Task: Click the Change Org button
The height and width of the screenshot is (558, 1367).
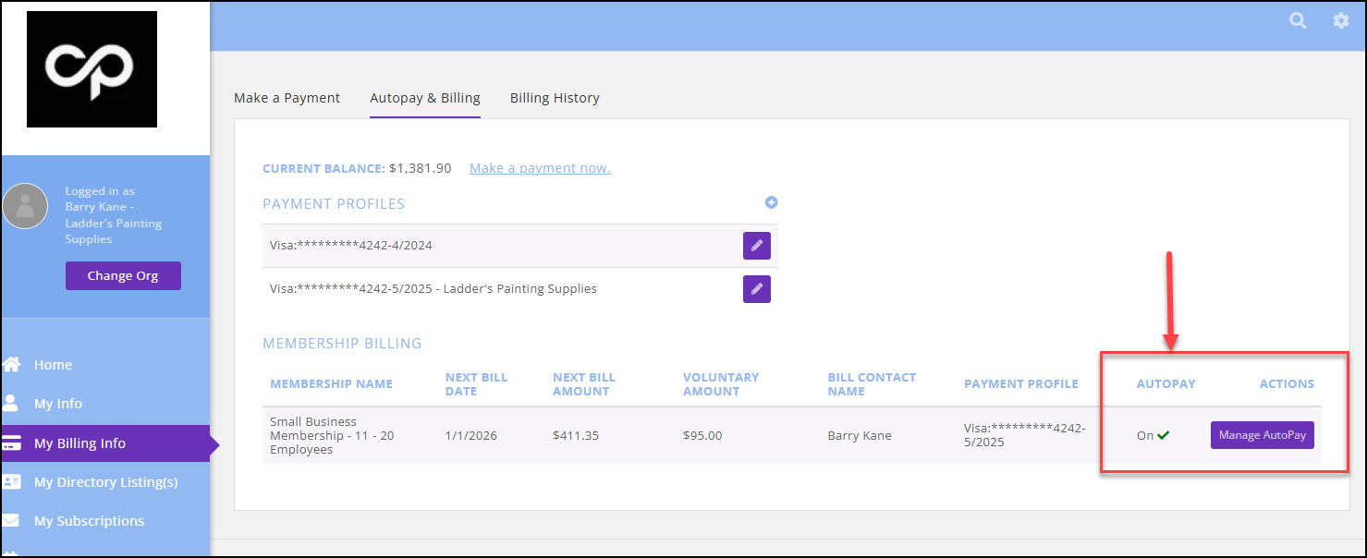Action: pos(123,275)
